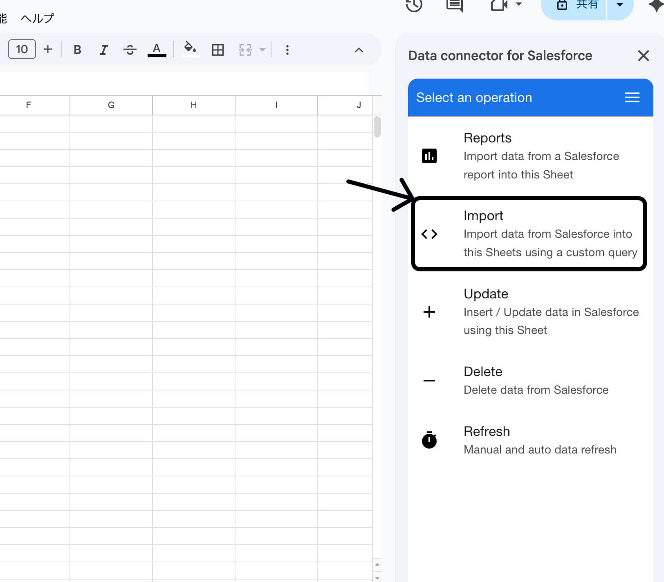Open the fill color bucket
The width and height of the screenshot is (664, 582).
(x=190, y=49)
